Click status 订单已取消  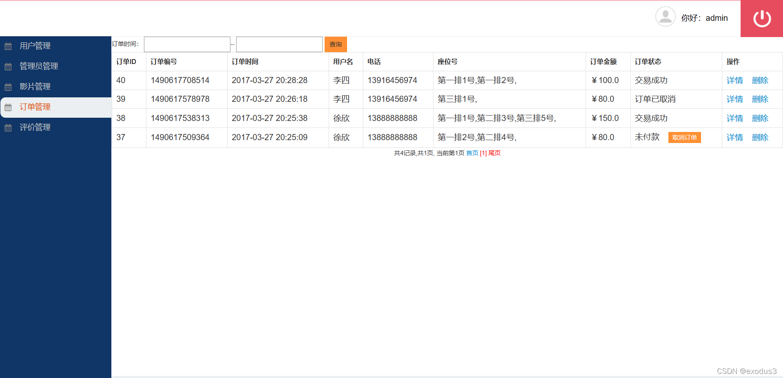(655, 99)
